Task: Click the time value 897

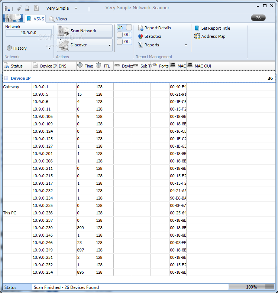Action: click(81, 250)
